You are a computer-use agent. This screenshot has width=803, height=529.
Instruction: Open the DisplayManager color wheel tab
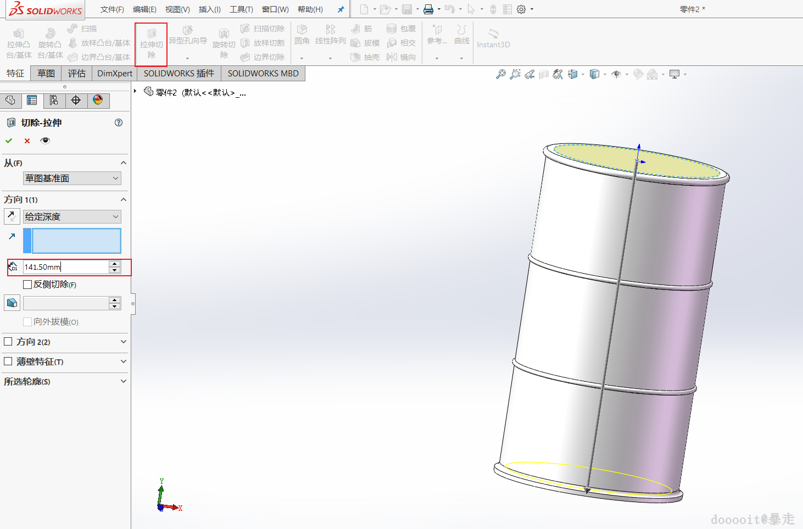98,100
